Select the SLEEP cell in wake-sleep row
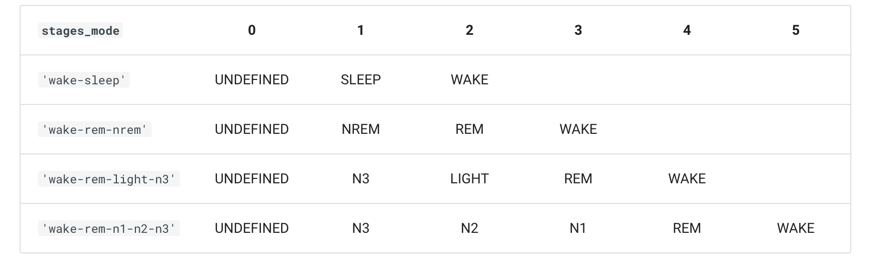The height and width of the screenshot is (272, 872). (360, 80)
